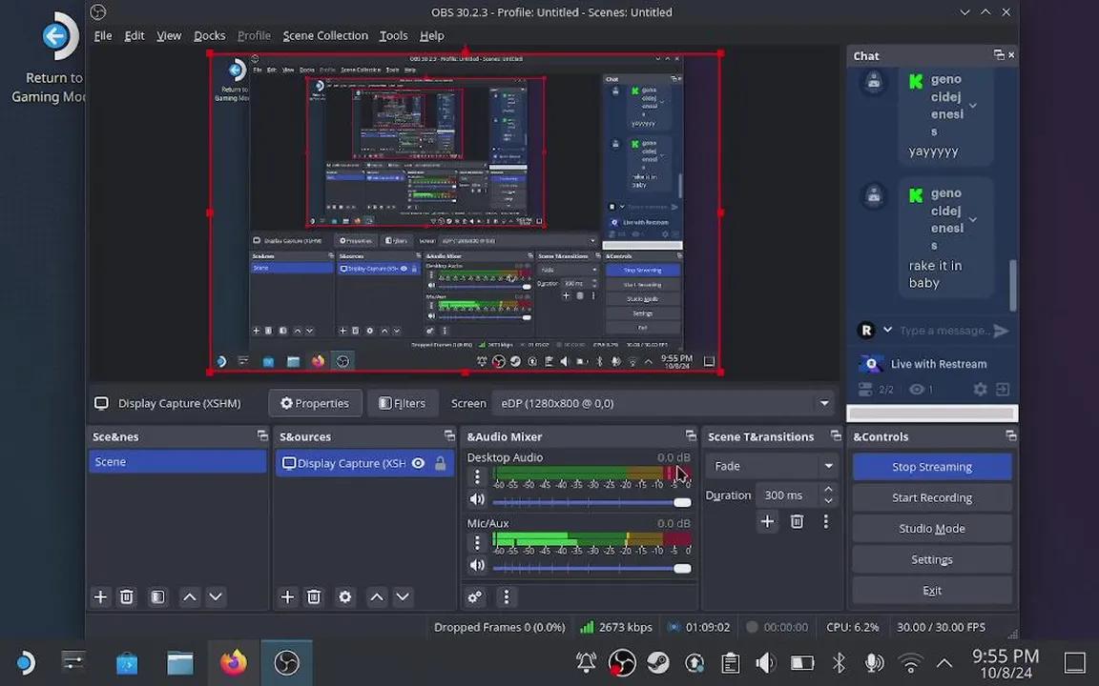This screenshot has height=686, width=1099.
Task: Click Restream chat log-out arrow icon
Action: (1003, 389)
